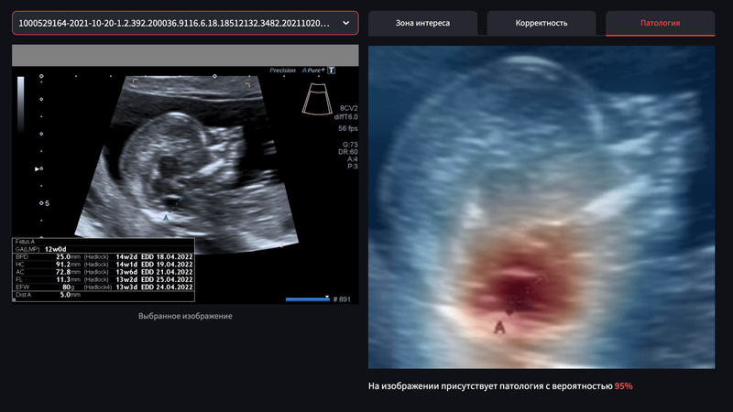Switch to the Зона интереса tab

point(422,23)
